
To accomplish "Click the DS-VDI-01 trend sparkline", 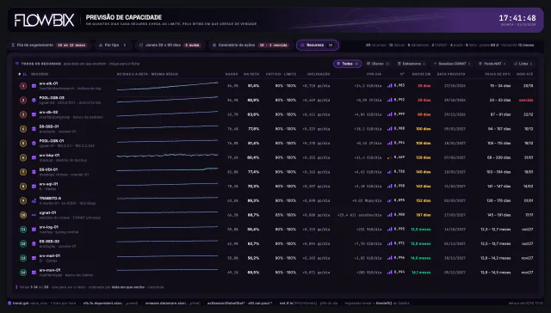I will (167, 170).
